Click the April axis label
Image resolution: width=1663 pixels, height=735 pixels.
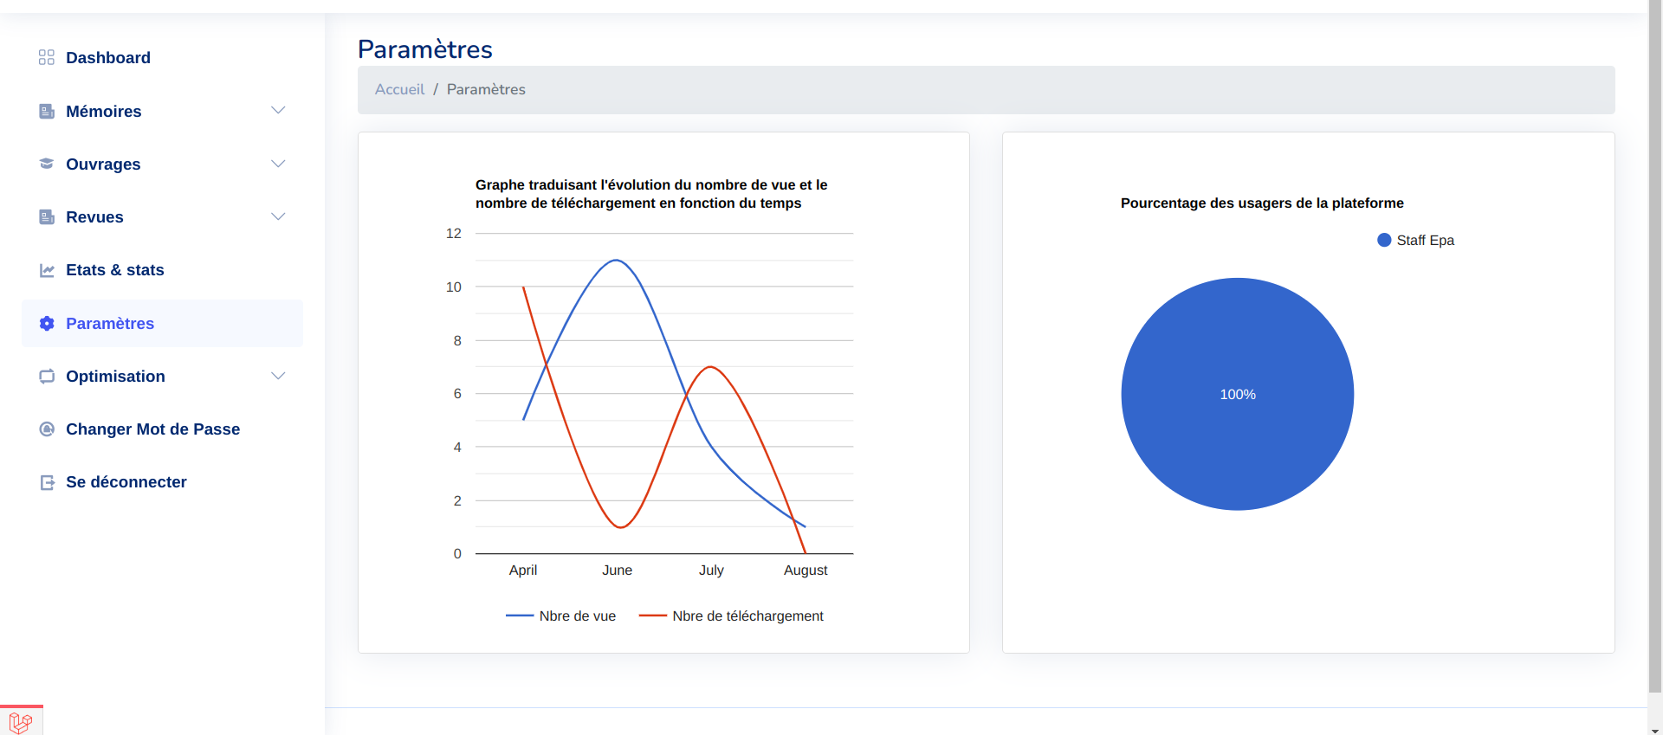(x=523, y=570)
